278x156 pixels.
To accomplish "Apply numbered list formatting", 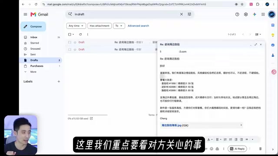I will (225, 140).
